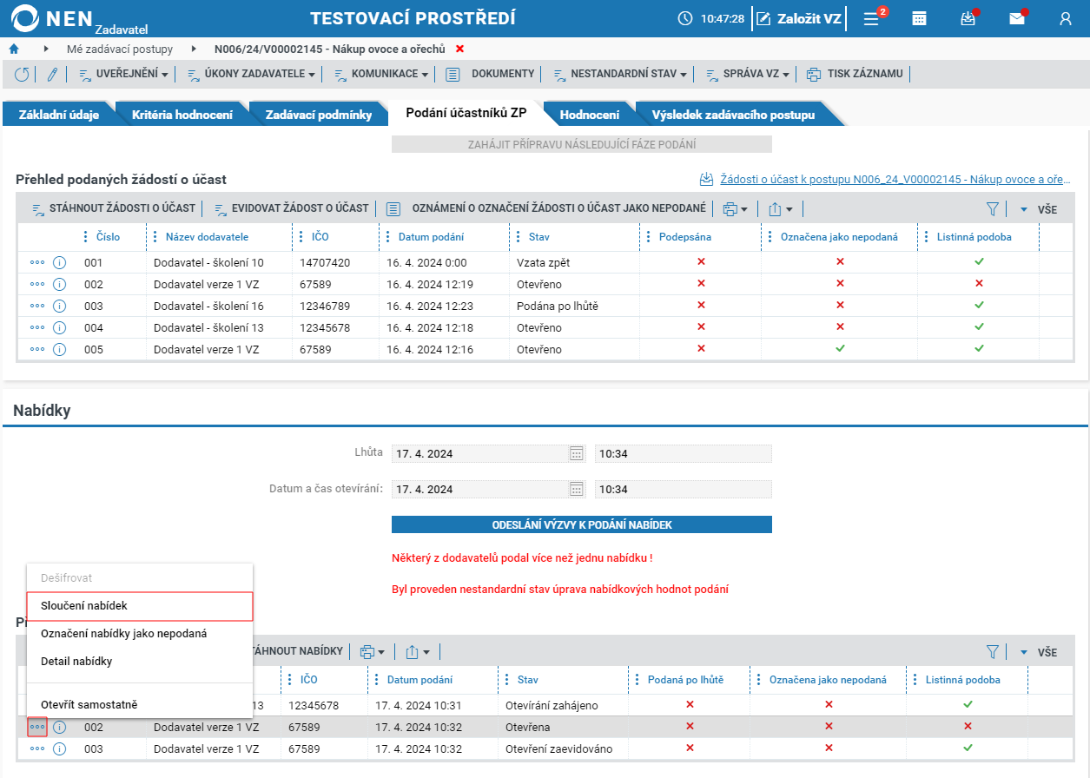Screen dimensions: 1090x778
Task: Go to the home page icon
Action: [x=13, y=49]
